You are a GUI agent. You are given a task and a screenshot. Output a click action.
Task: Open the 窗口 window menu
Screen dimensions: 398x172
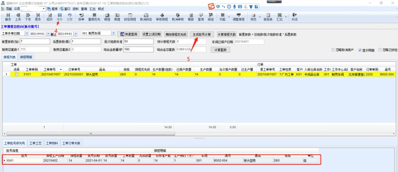[65, 9]
